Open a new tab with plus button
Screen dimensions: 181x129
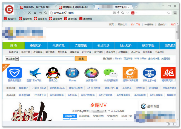click(136, 7)
